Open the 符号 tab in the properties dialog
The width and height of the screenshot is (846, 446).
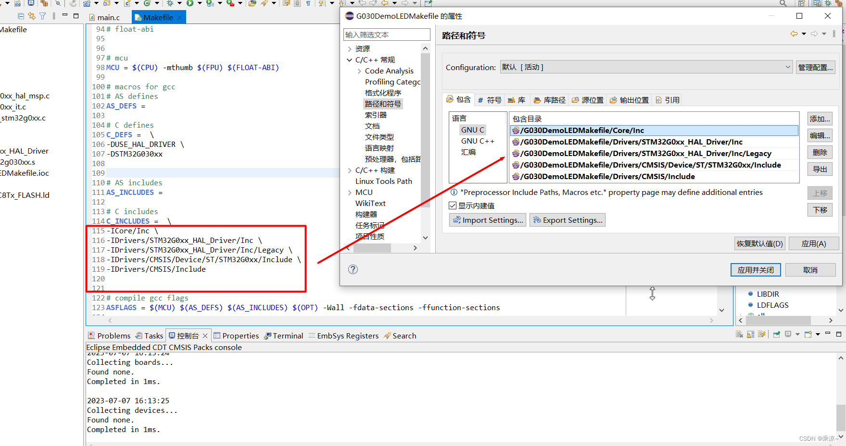pyautogui.click(x=489, y=99)
